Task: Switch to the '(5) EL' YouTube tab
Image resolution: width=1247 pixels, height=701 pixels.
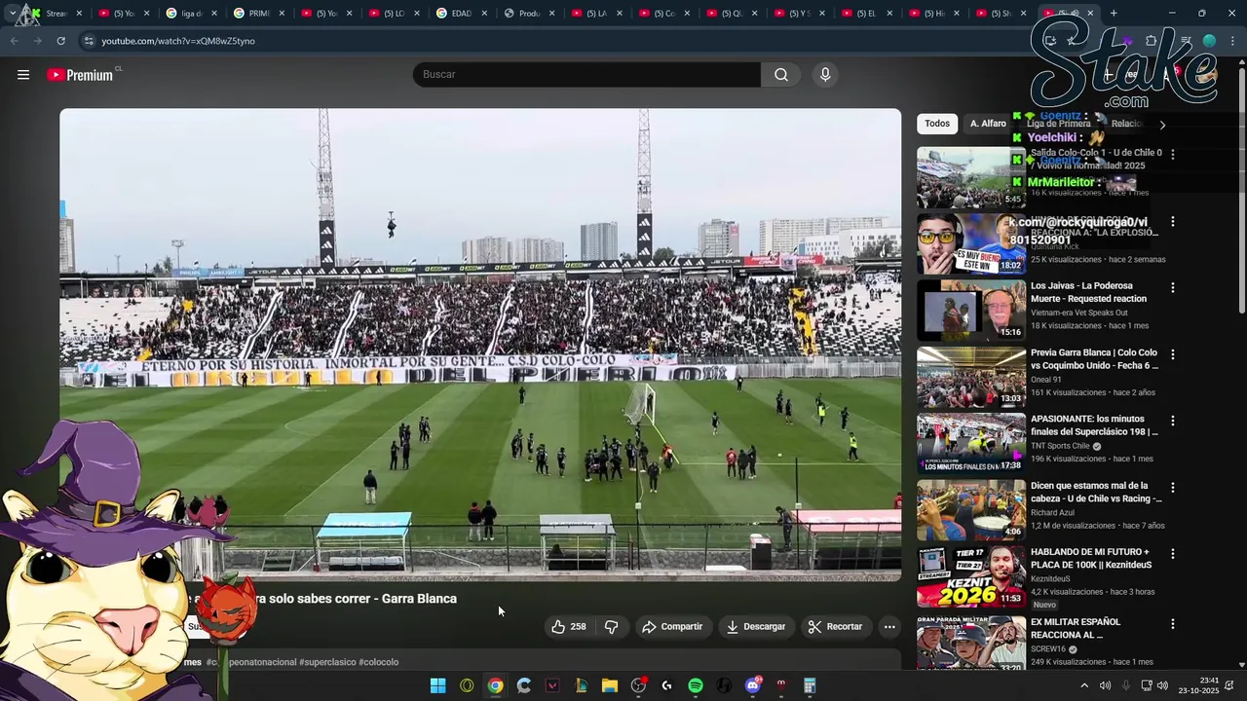Action: point(866,14)
